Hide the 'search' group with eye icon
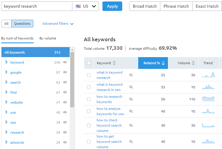 click(x=65, y=82)
